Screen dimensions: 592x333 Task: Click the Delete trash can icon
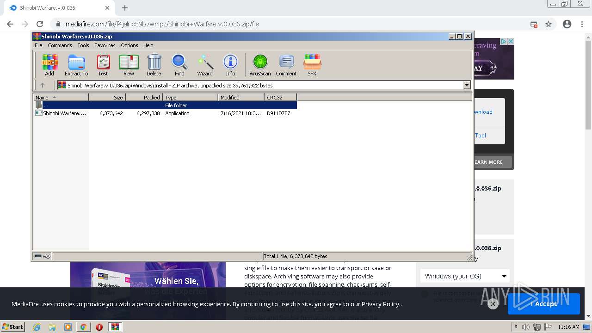[x=154, y=65]
